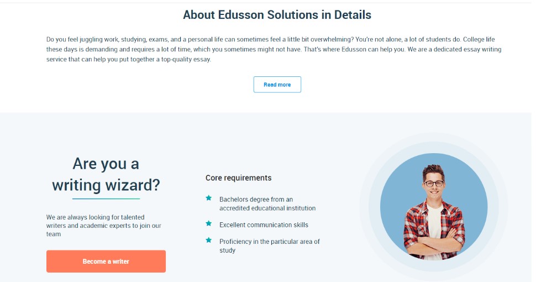Click the man's crossed arms in the photo
Image resolution: width=536 pixels, height=282 pixels.
(434, 242)
